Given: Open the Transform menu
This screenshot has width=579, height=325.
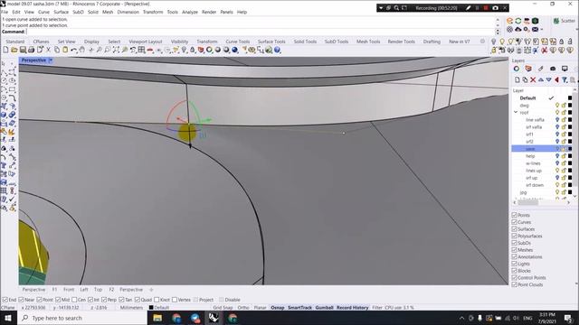Looking at the screenshot, I should pos(153,12).
